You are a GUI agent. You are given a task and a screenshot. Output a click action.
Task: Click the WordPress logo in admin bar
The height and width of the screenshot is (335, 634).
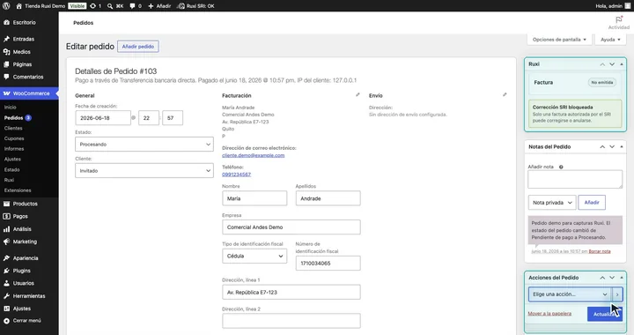coord(6,5)
